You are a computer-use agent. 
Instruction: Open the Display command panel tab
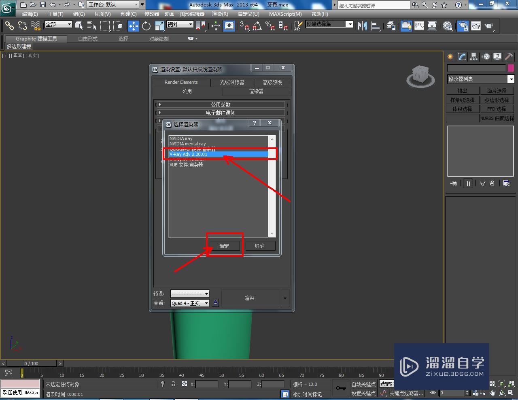pyautogui.click(x=497, y=57)
